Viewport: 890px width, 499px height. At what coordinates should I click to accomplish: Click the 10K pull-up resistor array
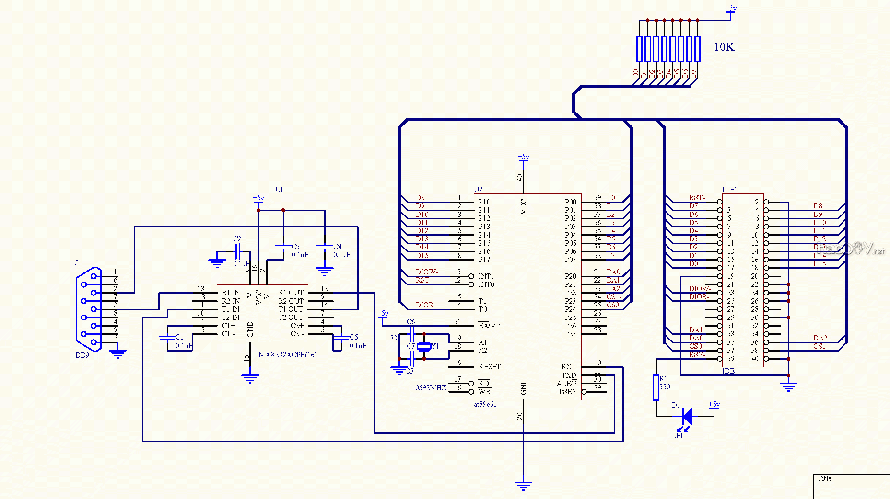click(668, 49)
